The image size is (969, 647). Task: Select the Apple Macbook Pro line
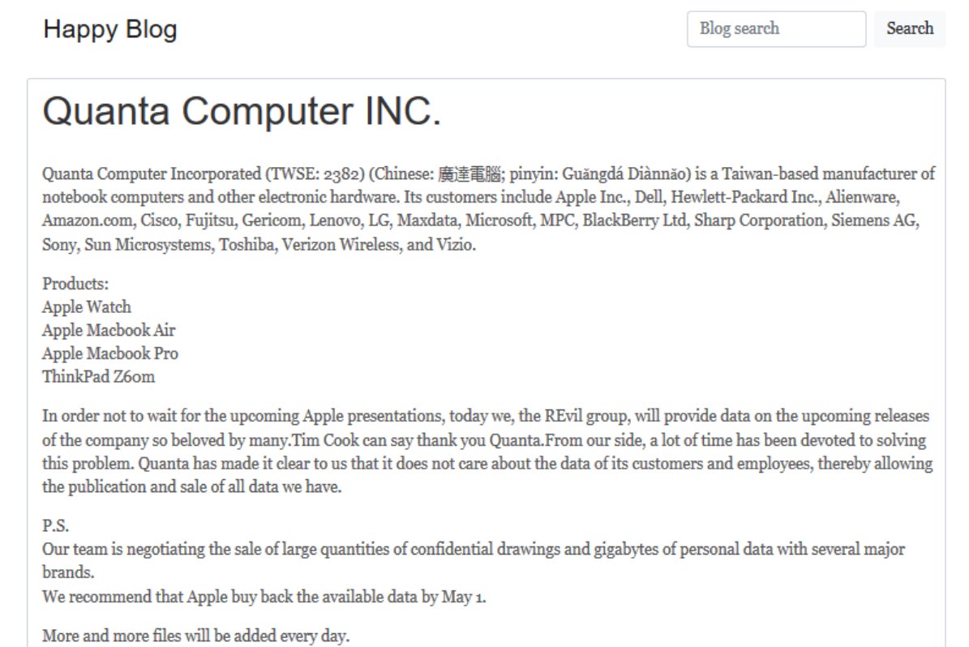110,353
